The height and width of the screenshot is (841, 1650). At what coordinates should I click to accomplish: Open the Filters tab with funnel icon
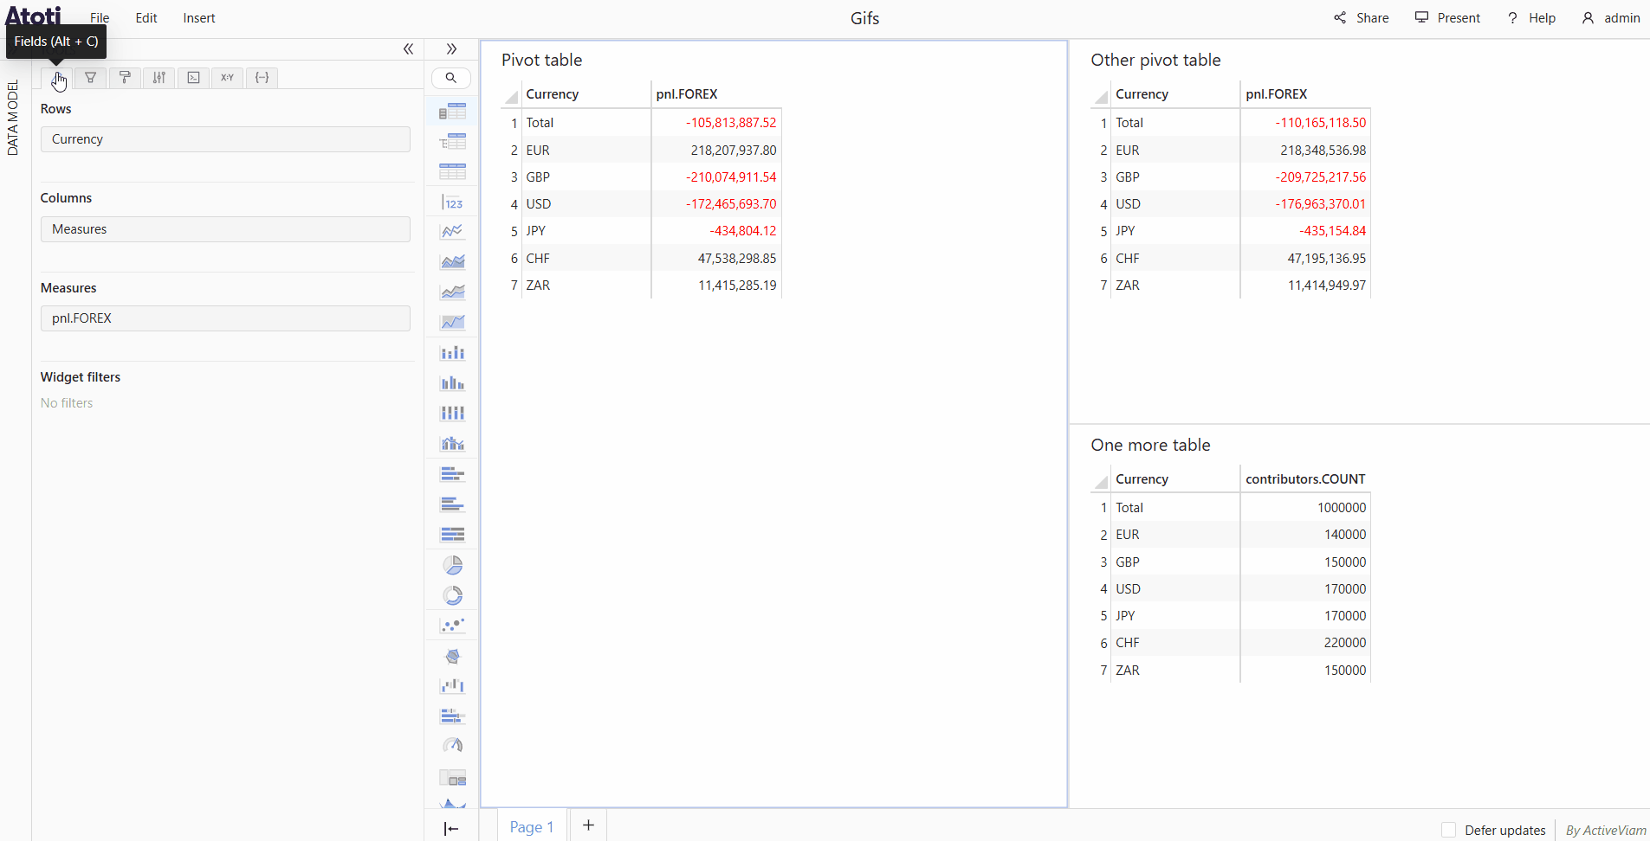coord(90,78)
